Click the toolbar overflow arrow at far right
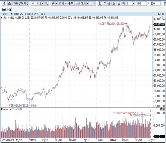The image size is (166, 143). tap(165, 4)
